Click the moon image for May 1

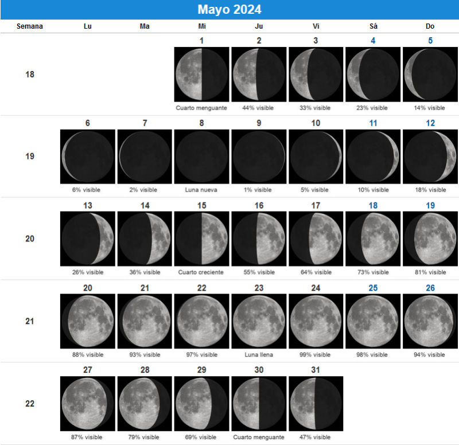[201, 75]
